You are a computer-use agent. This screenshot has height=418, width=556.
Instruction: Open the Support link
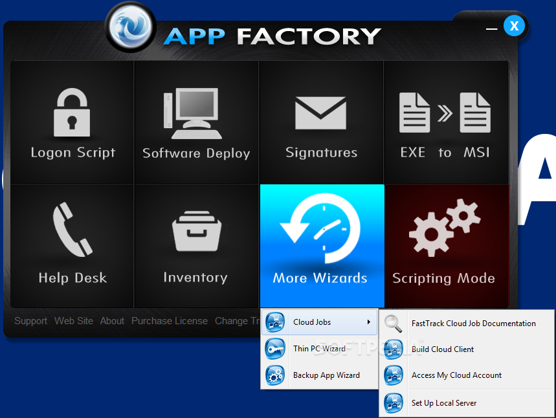tap(31, 321)
